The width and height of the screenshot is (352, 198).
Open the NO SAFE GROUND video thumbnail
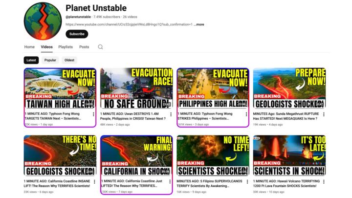tap(136, 88)
